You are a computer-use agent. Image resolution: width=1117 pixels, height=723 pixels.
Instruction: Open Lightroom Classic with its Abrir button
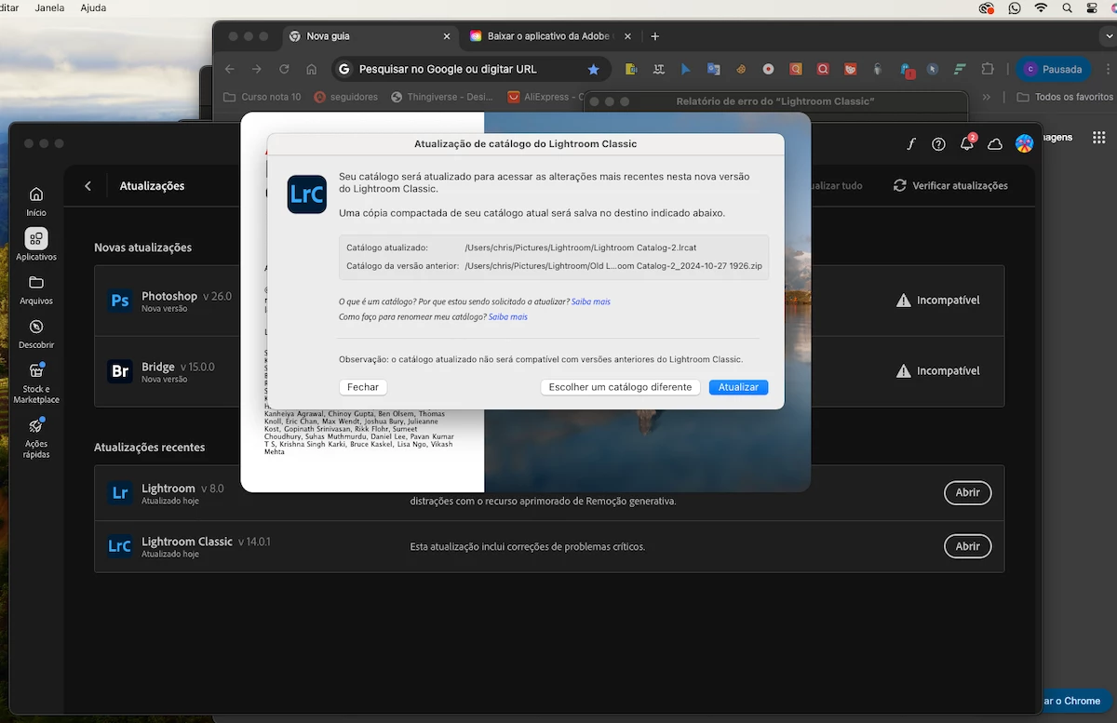pyautogui.click(x=967, y=546)
